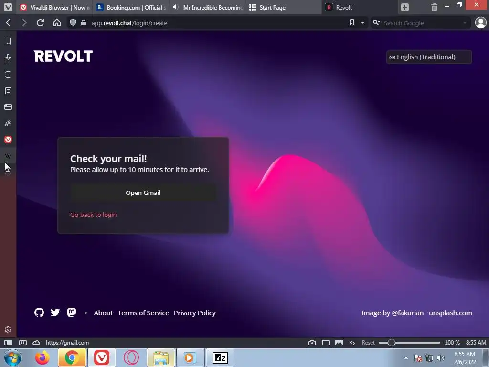489x367 pixels.
Task: Open Downloads panel in sidebar
Action: (8, 58)
